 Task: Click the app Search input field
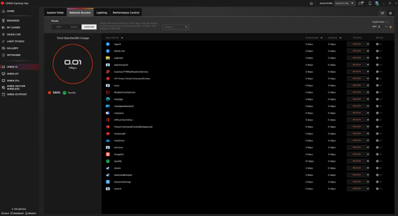tap(175, 27)
